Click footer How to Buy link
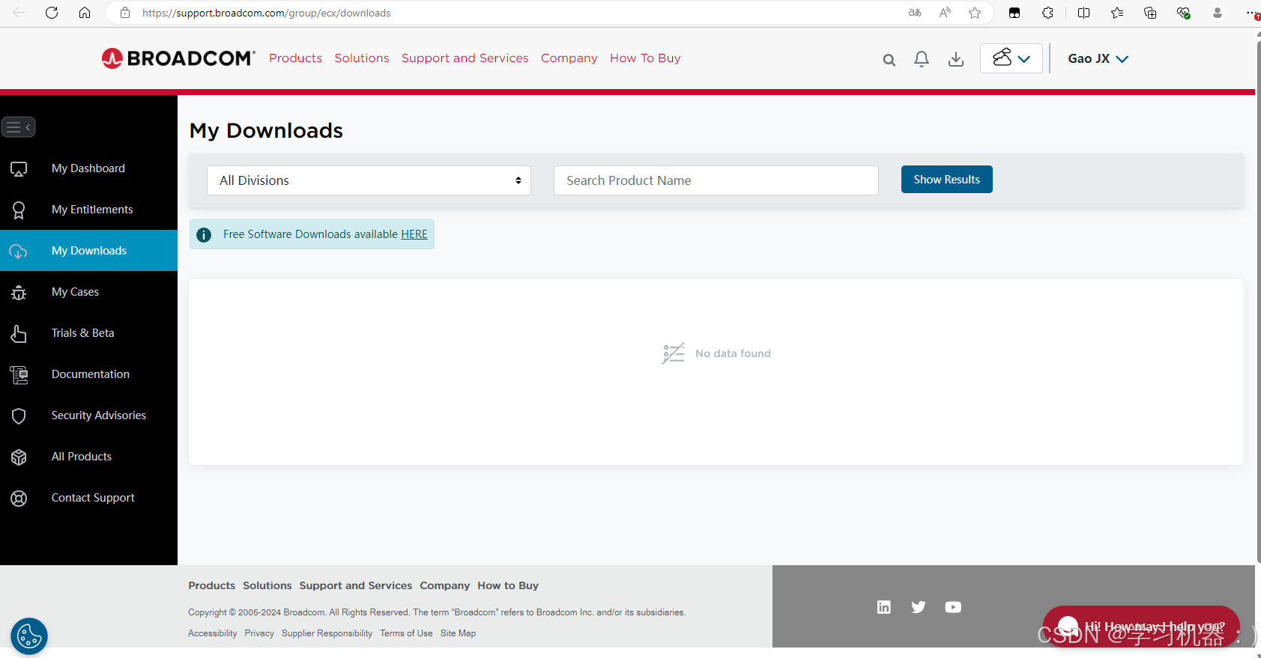 point(508,585)
